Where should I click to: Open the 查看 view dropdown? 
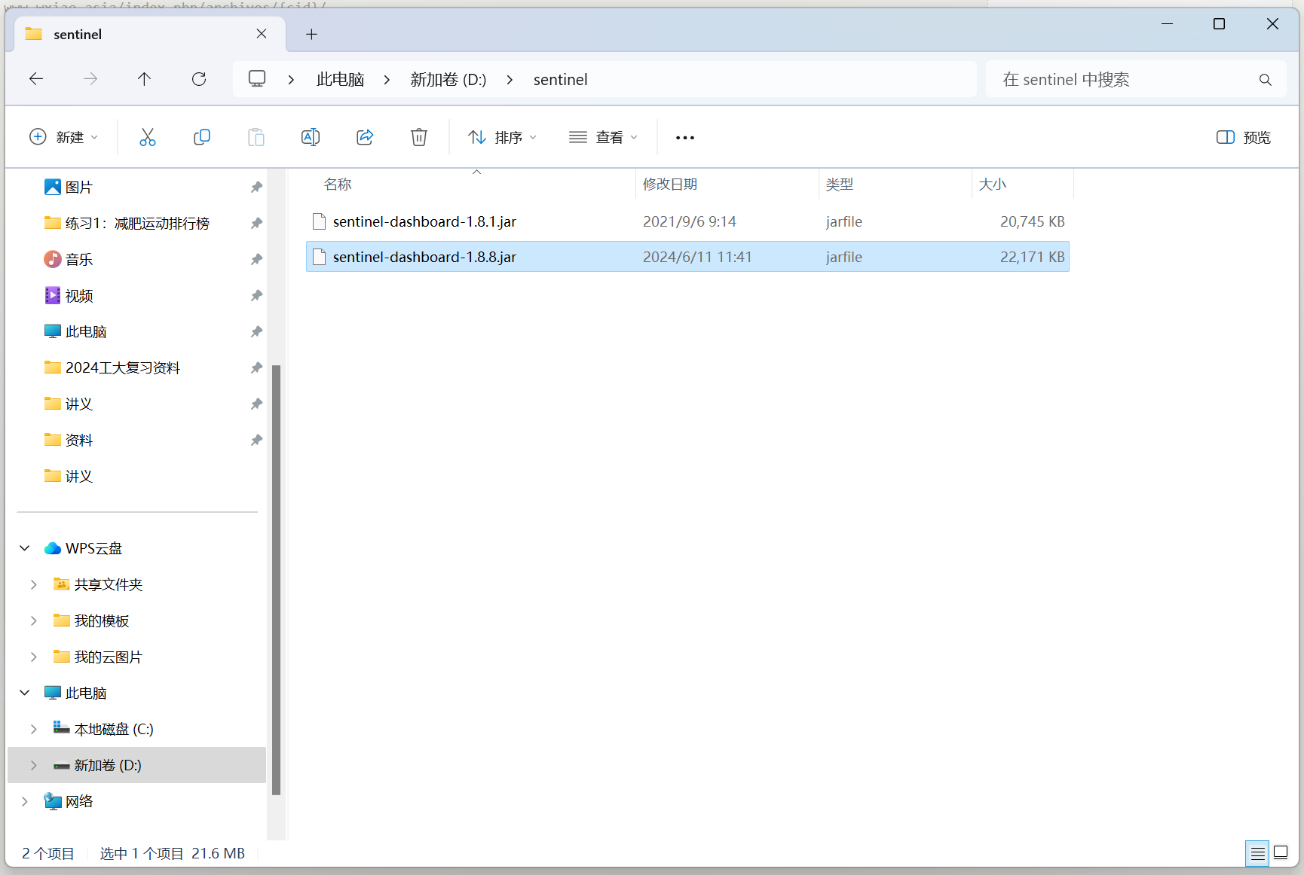[603, 137]
